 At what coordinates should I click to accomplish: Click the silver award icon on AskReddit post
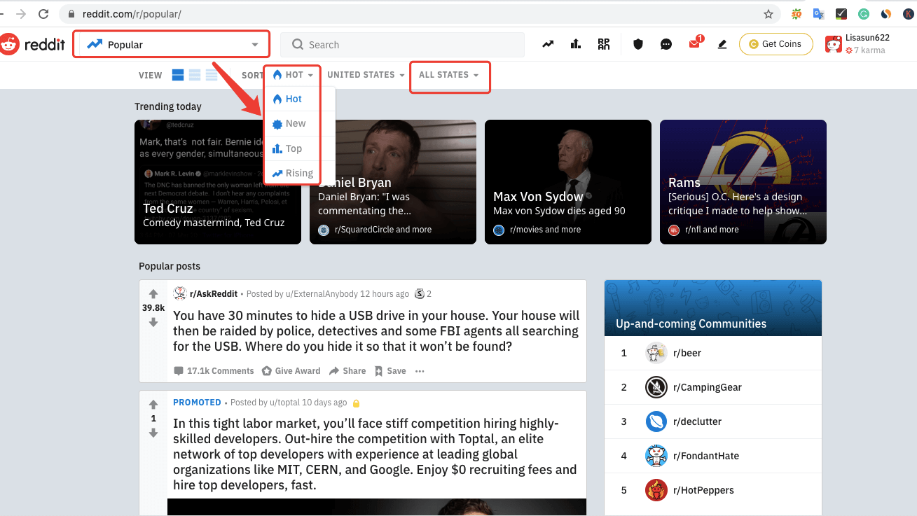click(x=420, y=293)
